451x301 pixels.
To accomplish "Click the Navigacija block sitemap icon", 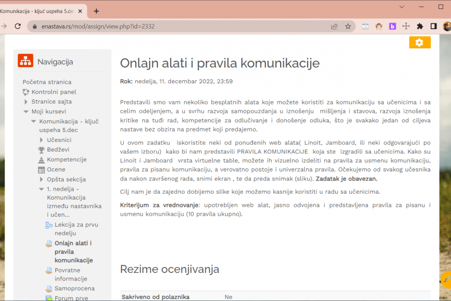I will [x=26, y=61].
